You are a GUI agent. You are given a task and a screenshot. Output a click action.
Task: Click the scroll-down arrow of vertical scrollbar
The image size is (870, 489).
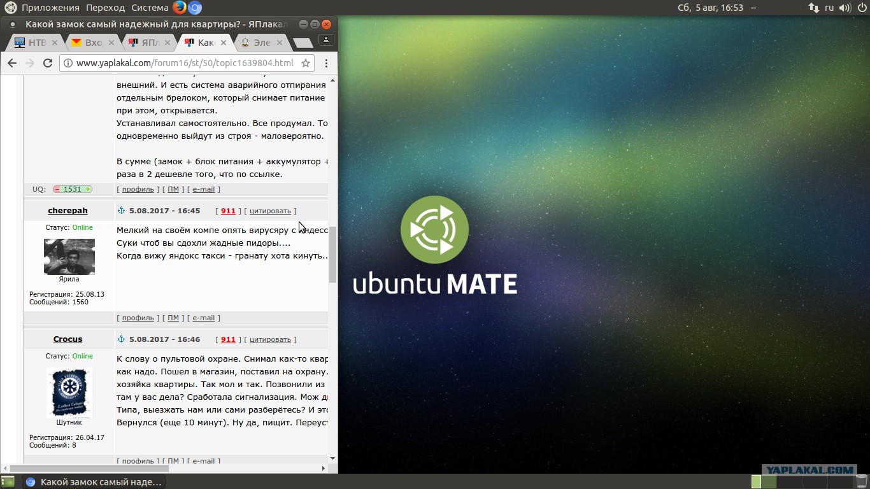[332, 458]
